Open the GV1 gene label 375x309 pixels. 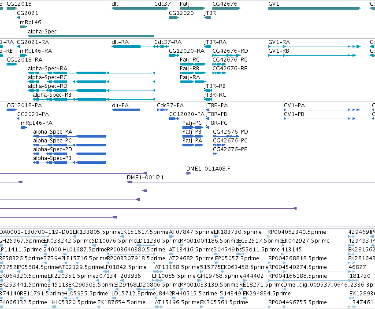pyautogui.click(x=274, y=4)
